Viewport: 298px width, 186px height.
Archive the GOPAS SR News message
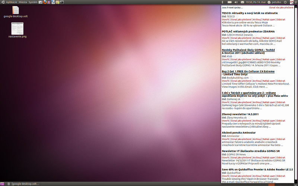[257, 157]
